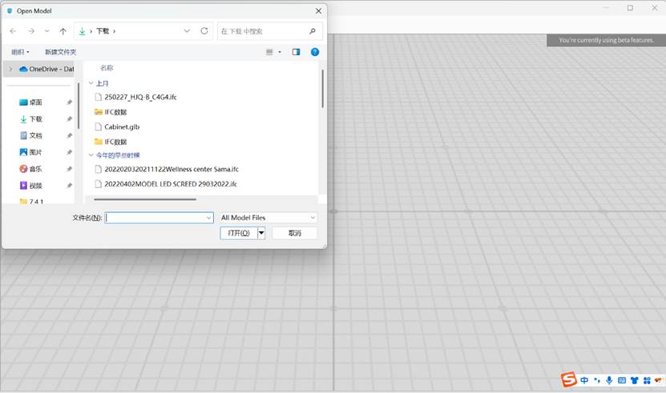Refresh the Downloads folder listing

(x=204, y=31)
